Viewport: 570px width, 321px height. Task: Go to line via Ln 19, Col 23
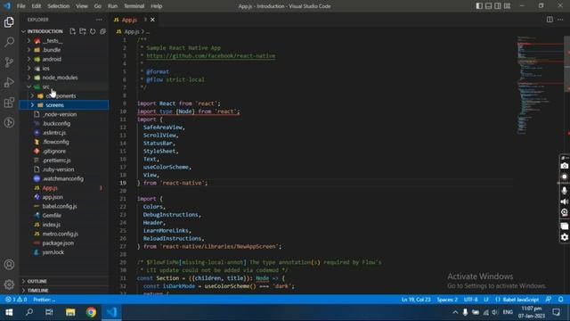[416, 300]
